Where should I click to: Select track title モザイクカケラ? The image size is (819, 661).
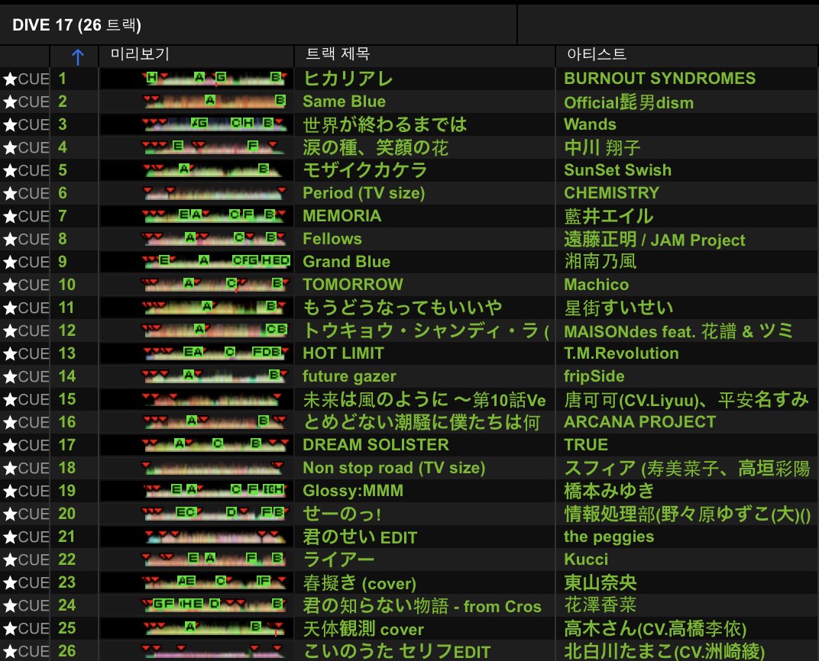(x=364, y=170)
